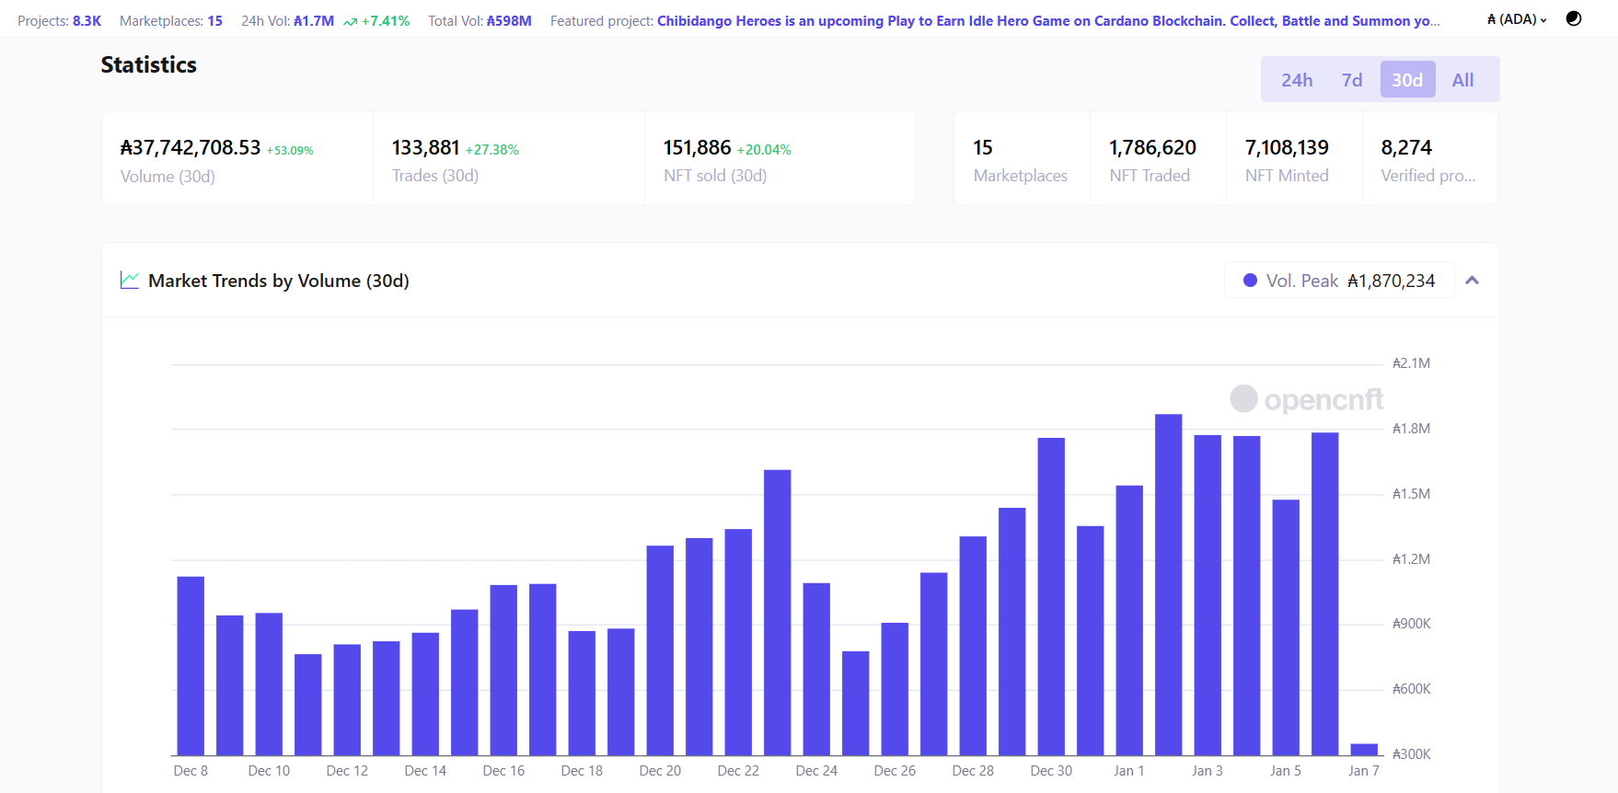Click the 8,274 Verified projects stat

click(x=1430, y=158)
